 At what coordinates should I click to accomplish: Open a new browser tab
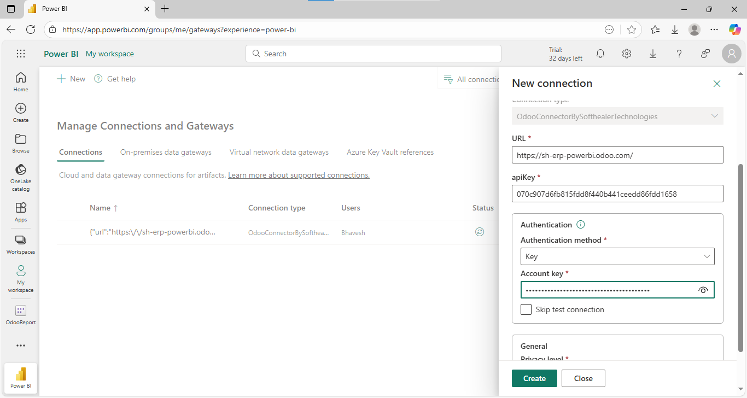tap(165, 9)
